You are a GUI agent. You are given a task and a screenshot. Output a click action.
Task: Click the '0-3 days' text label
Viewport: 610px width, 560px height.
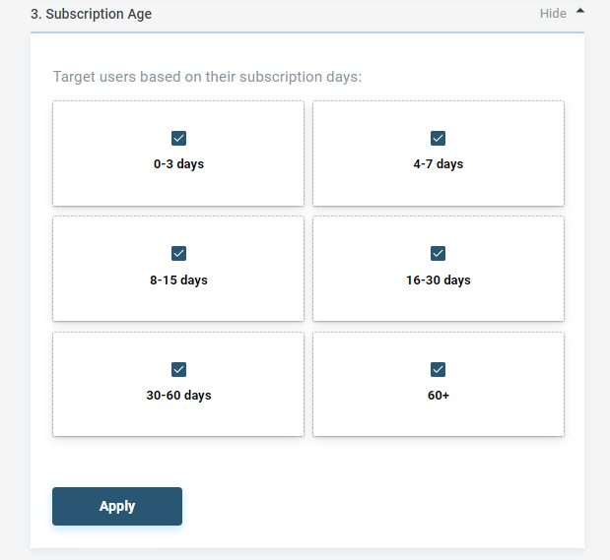(178, 164)
